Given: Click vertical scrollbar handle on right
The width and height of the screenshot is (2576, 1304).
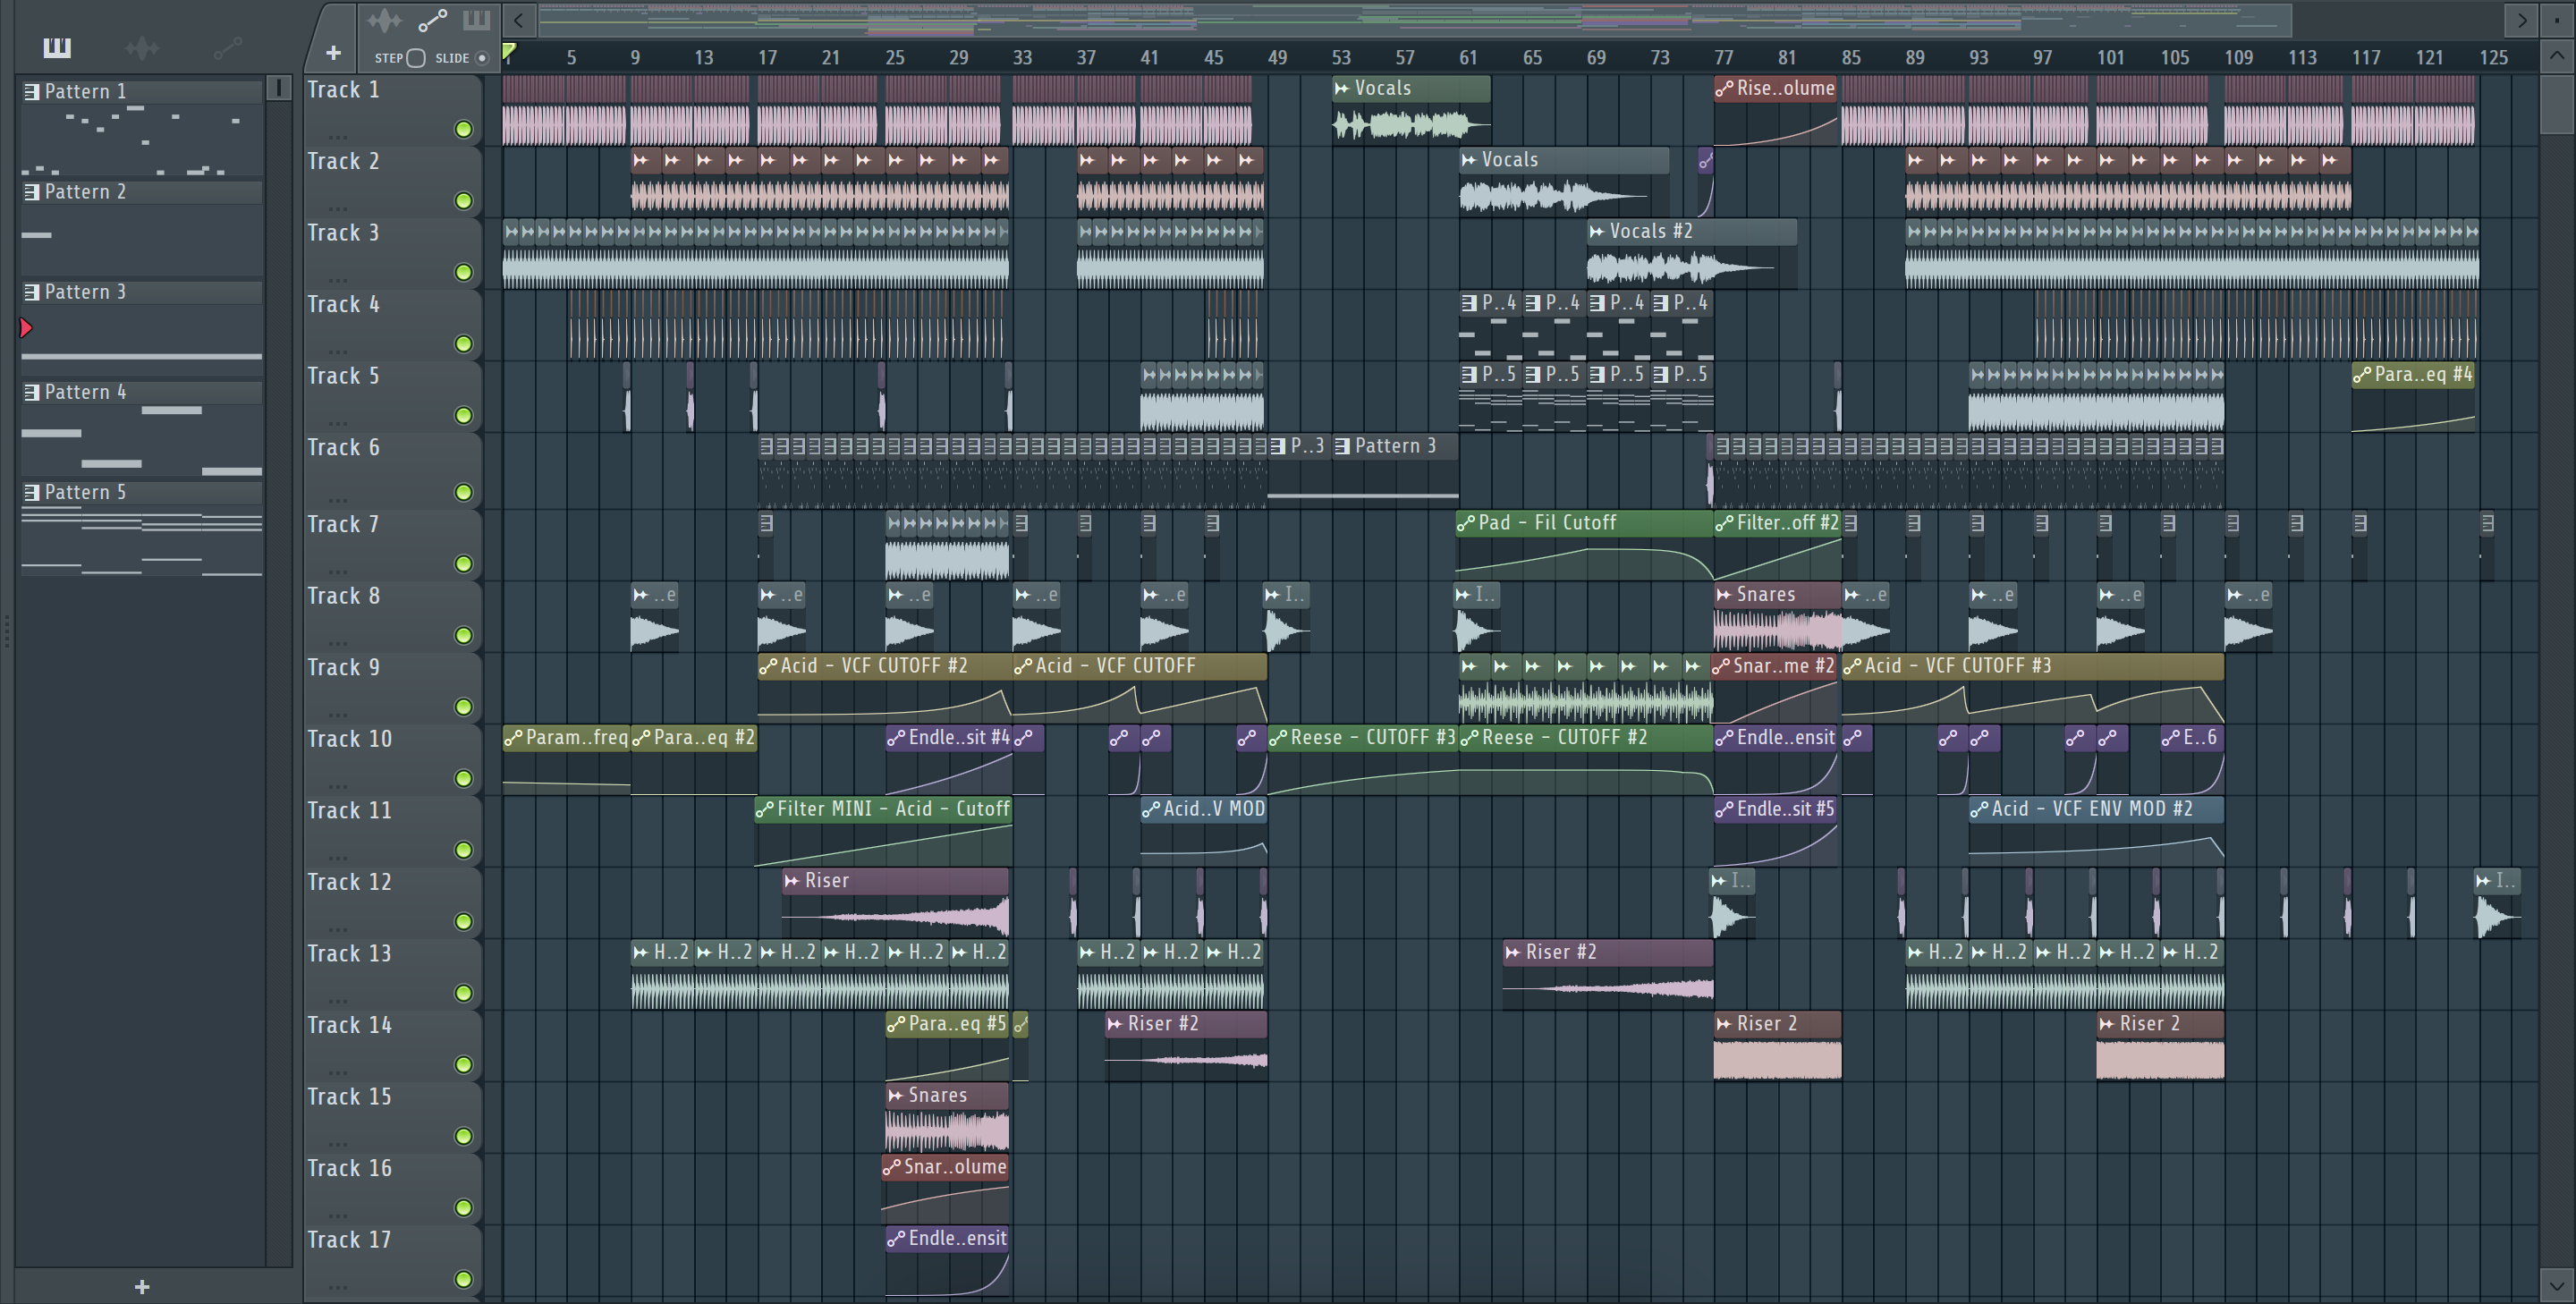Looking at the screenshot, I should pyautogui.click(x=2557, y=103).
